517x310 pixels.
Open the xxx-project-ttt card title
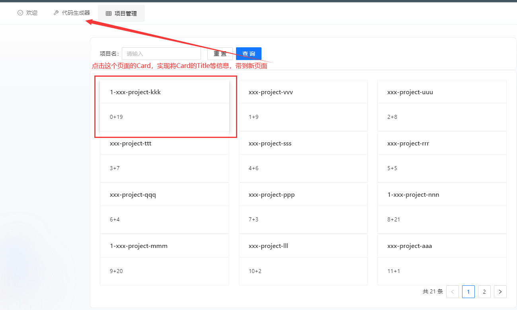[131, 143]
